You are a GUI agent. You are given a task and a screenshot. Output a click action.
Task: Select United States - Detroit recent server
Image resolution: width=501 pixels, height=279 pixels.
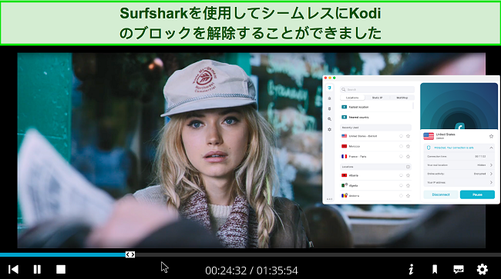pyautogui.click(x=376, y=136)
